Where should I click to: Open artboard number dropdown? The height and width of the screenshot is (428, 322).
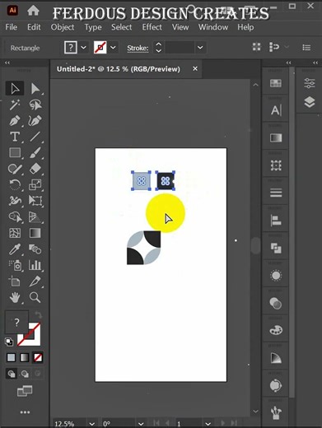[x=208, y=424]
